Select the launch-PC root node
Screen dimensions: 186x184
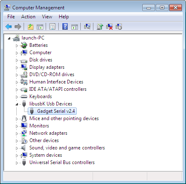(33, 38)
